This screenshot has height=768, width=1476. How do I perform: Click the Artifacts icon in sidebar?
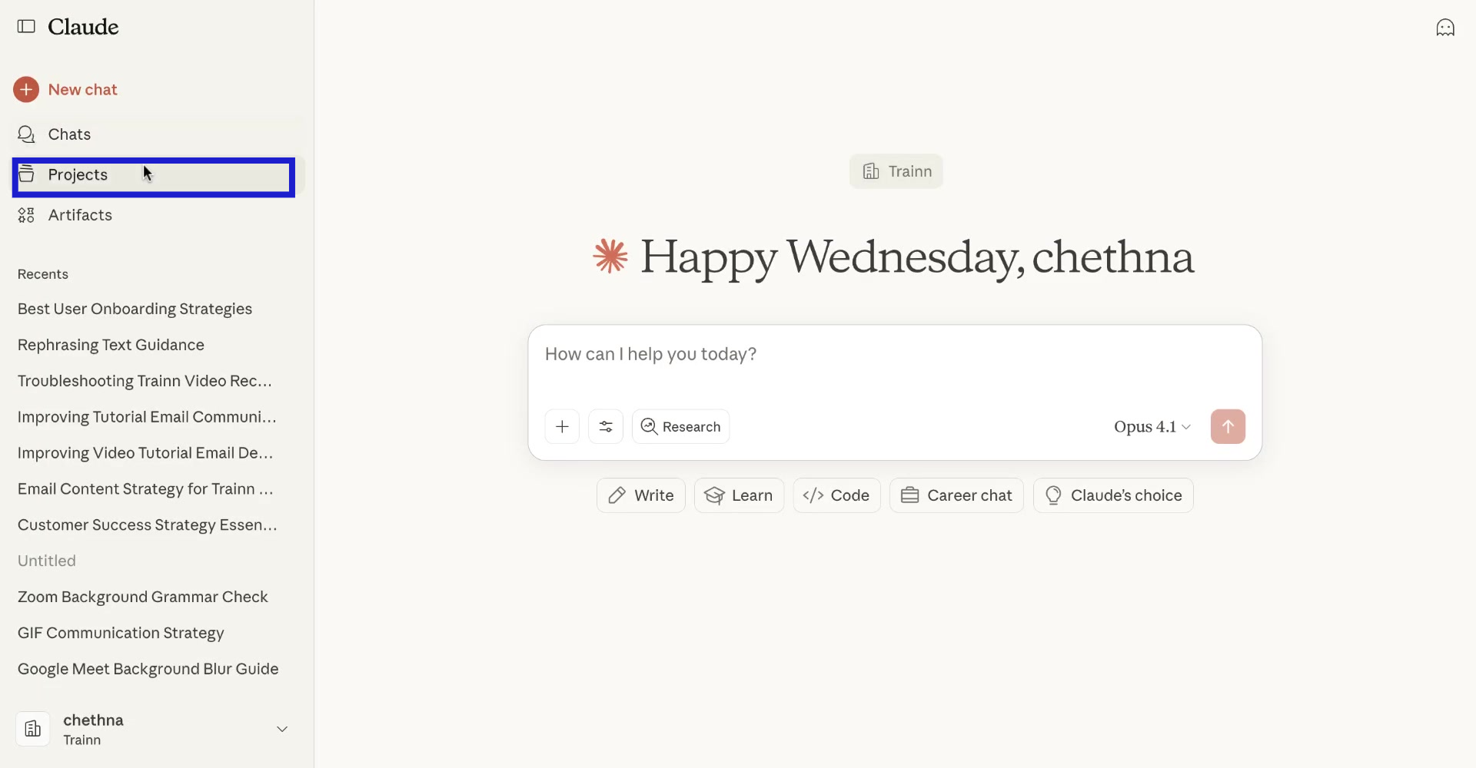tap(26, 215)
